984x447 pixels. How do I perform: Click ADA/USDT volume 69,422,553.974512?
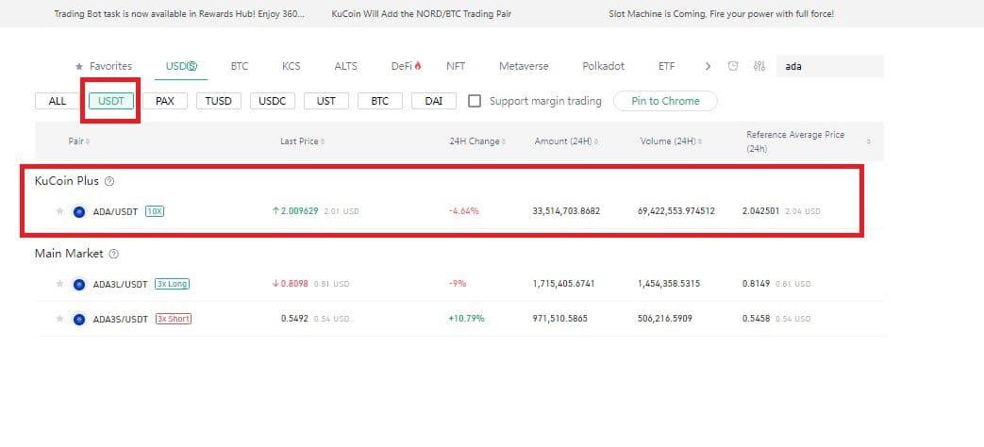pos(675,211)
